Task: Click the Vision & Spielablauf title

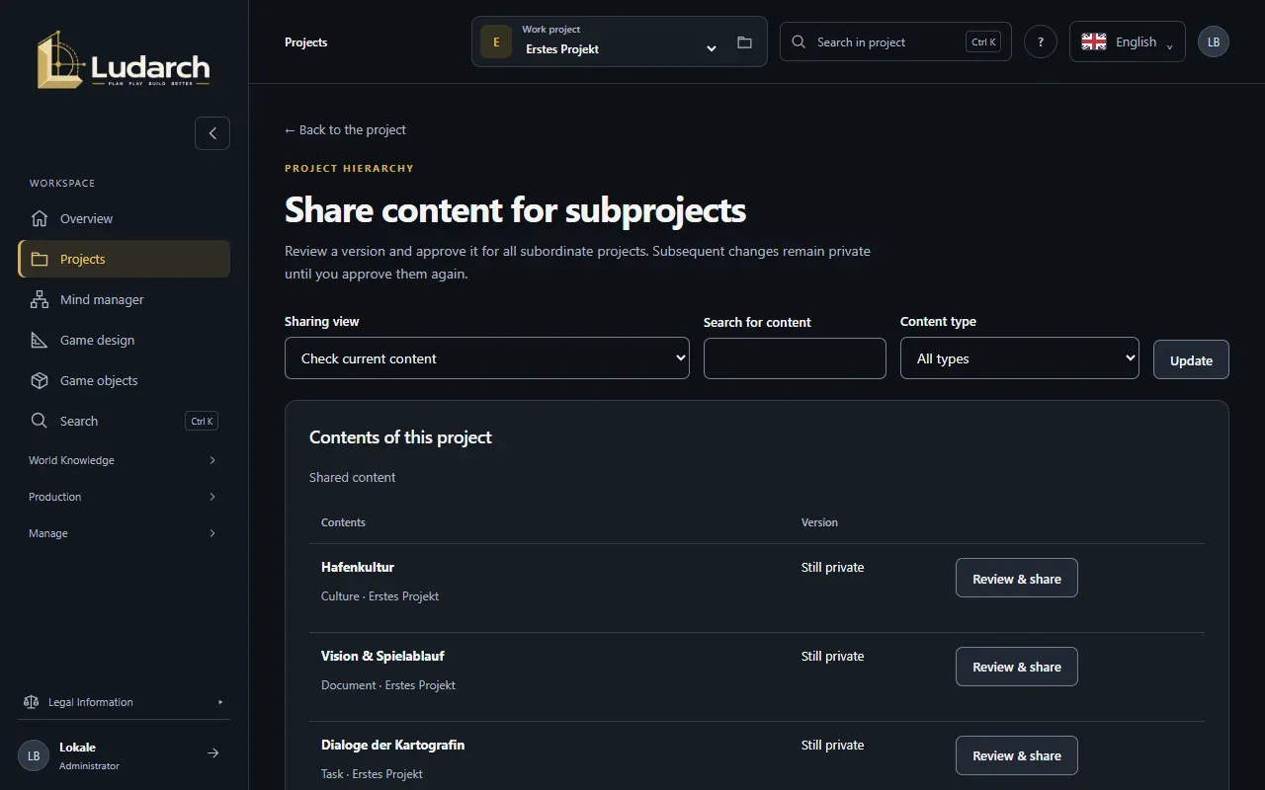Action: click(x=382, y=657)
